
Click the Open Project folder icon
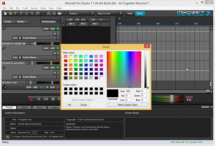[x=10, y=13]
